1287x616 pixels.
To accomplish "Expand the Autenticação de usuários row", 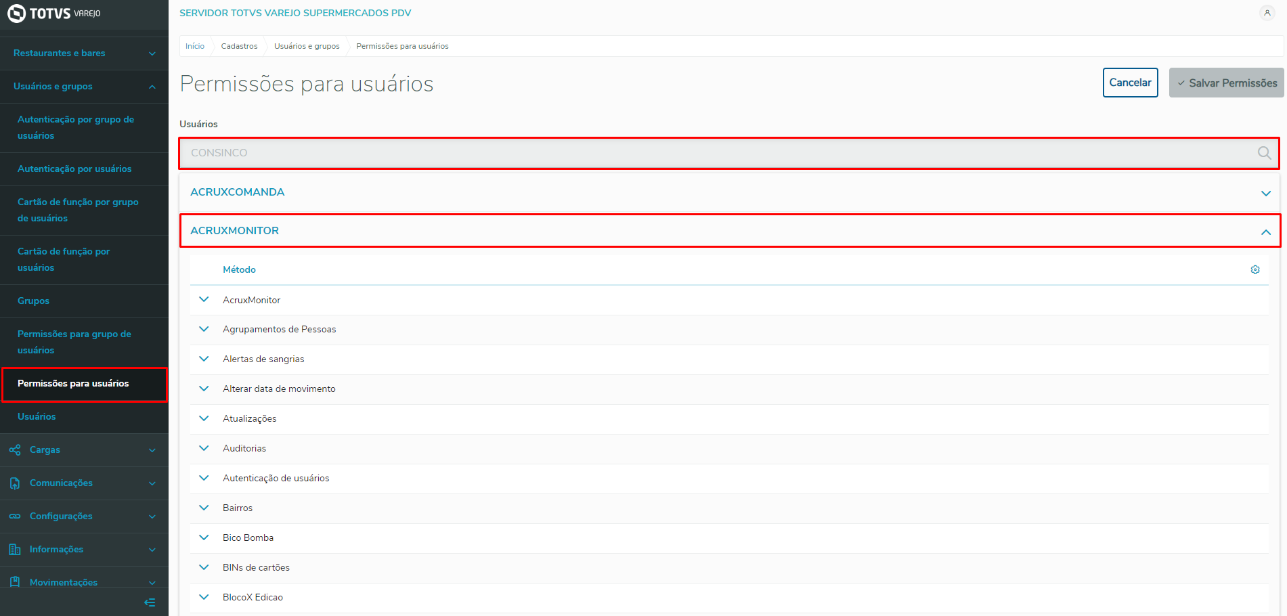I will 204,478.
